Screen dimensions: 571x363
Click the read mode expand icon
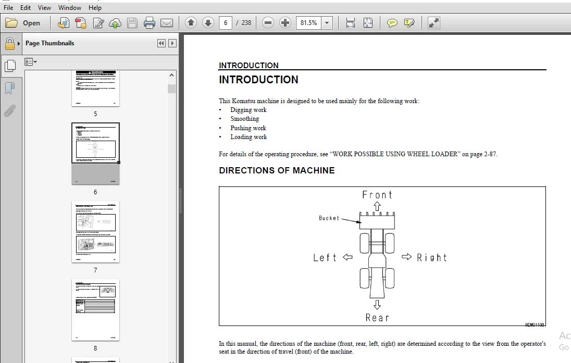433,23
